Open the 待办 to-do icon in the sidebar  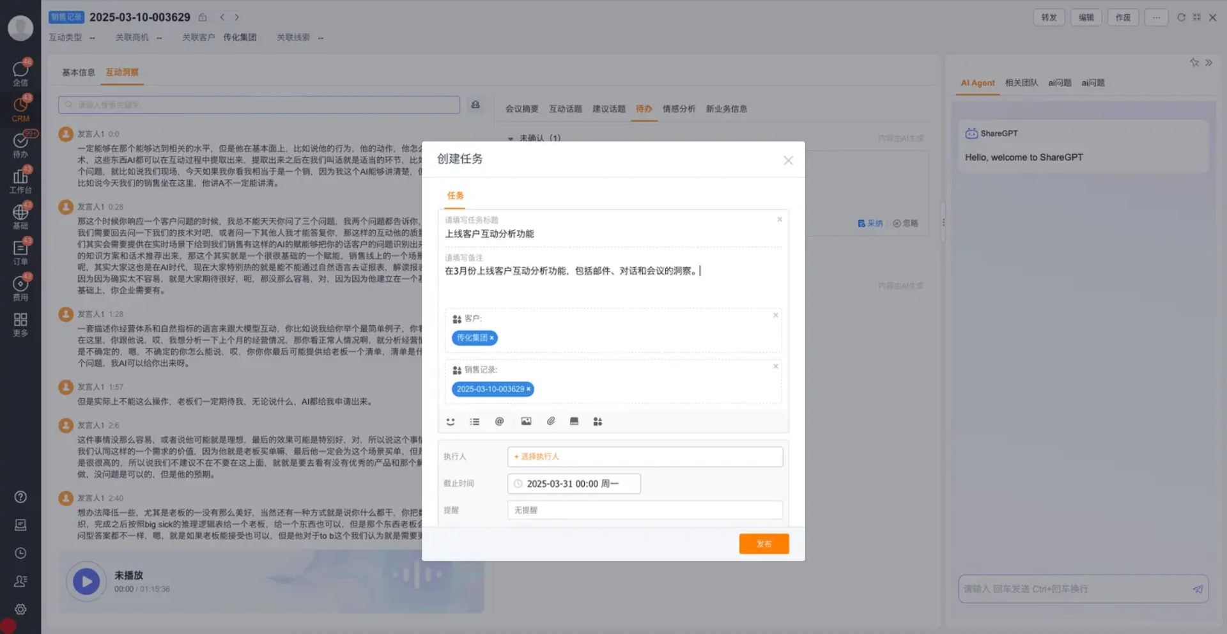click(20, 144)
